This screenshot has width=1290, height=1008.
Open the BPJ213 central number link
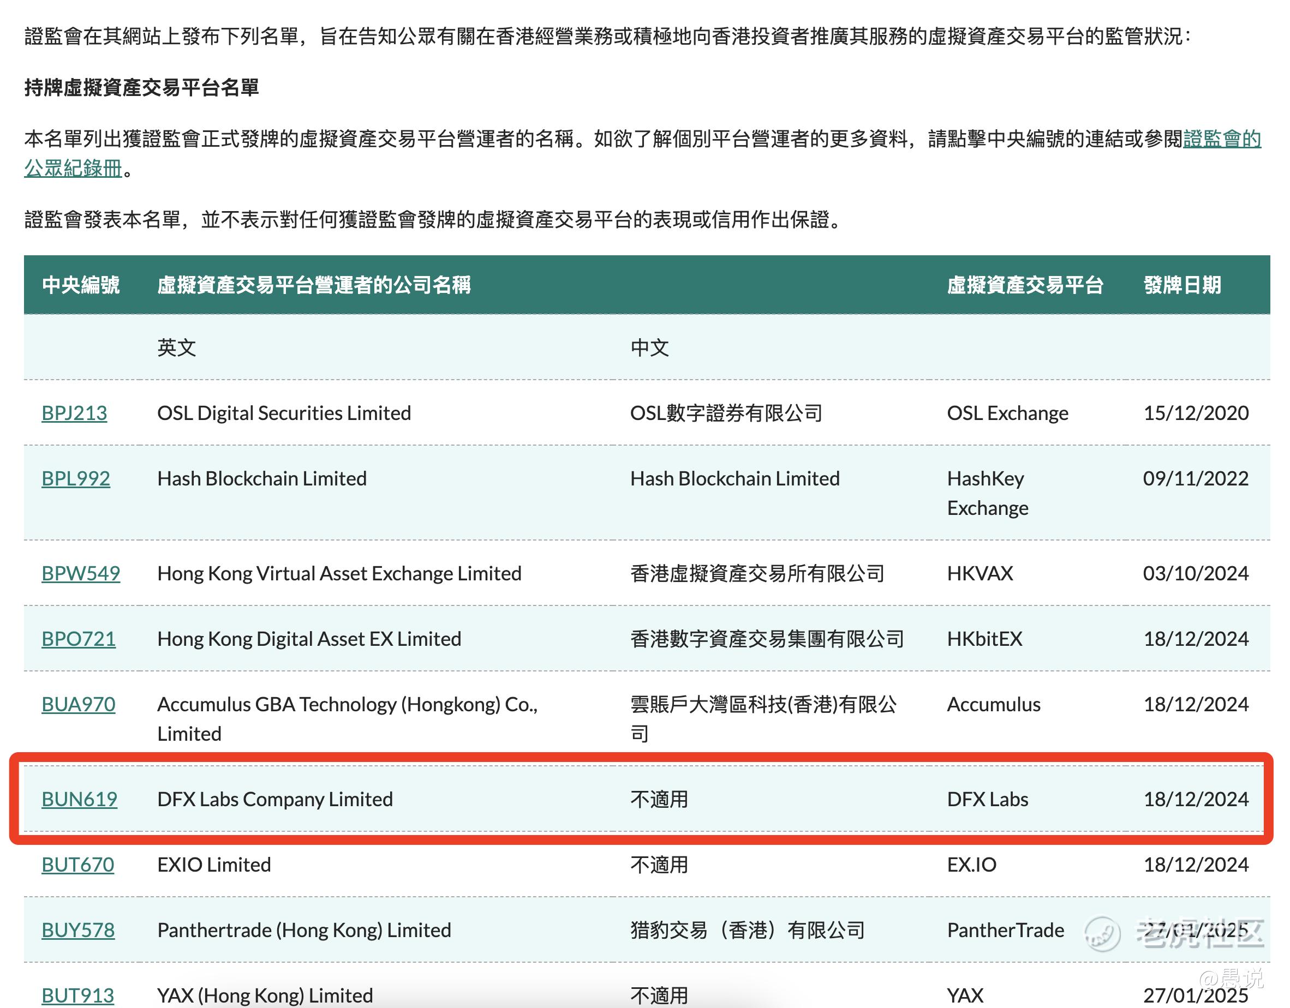tap(74, 413)
